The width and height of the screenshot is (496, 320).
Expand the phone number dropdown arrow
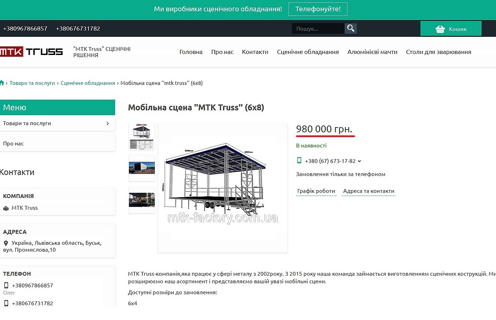coord(360,161)
